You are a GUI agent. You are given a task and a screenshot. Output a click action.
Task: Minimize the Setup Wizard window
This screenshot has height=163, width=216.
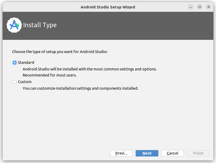pyautogui.click(x=191, y=7)
